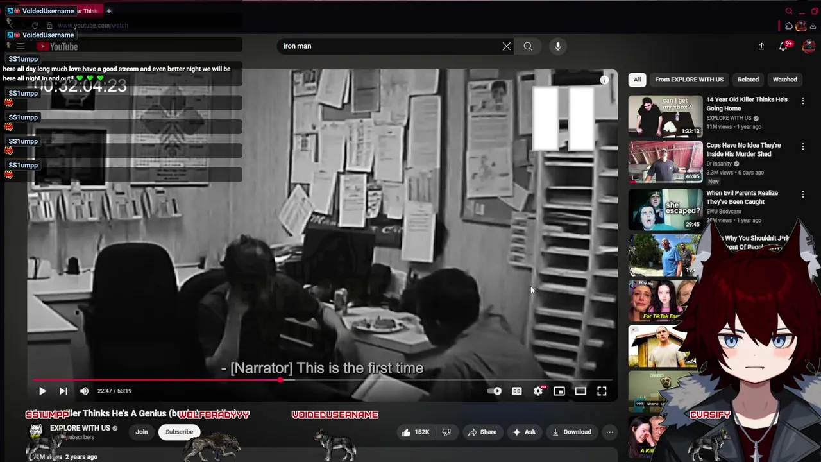Click browser profile avatar in toolbar
Image resolution: width=821 pixels, height=462 pixels.
click(x=801, y=26)
